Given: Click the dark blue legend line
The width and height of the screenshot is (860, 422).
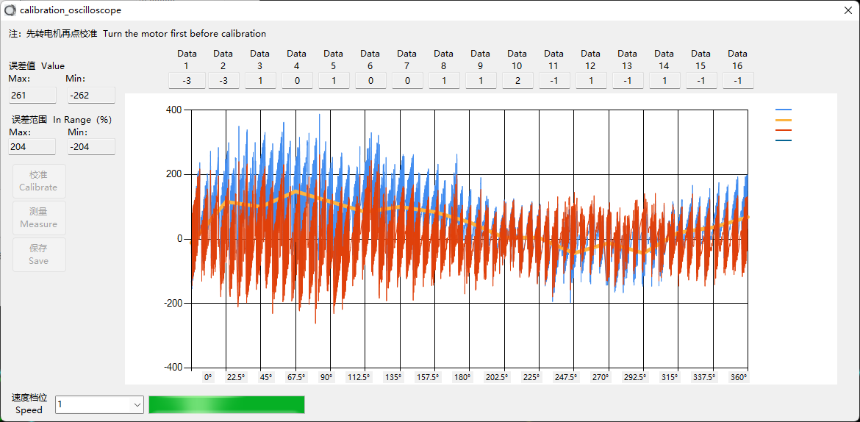Looking at the screenshot, I should pos(784,140).
